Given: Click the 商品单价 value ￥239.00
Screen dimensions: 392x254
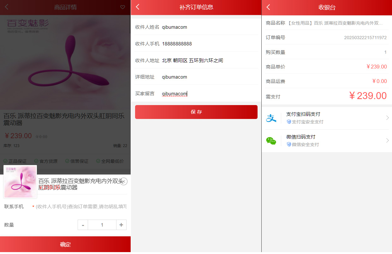Looking at the screenshot, I should point(376,67).
